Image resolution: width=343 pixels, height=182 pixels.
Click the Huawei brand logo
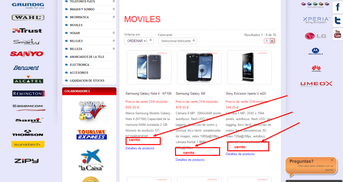pos(316,69)
